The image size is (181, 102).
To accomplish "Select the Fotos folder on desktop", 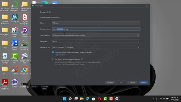I will [x=5, y=44].
